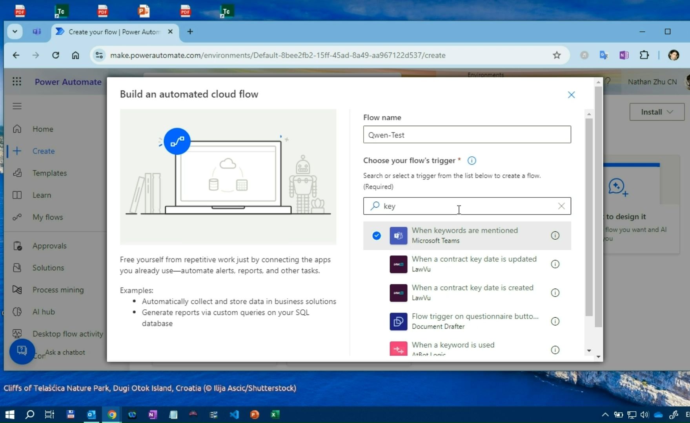Open the Chrome profile avatar
This screenshot has width=690, height=423.
click(x=674, y=55)
